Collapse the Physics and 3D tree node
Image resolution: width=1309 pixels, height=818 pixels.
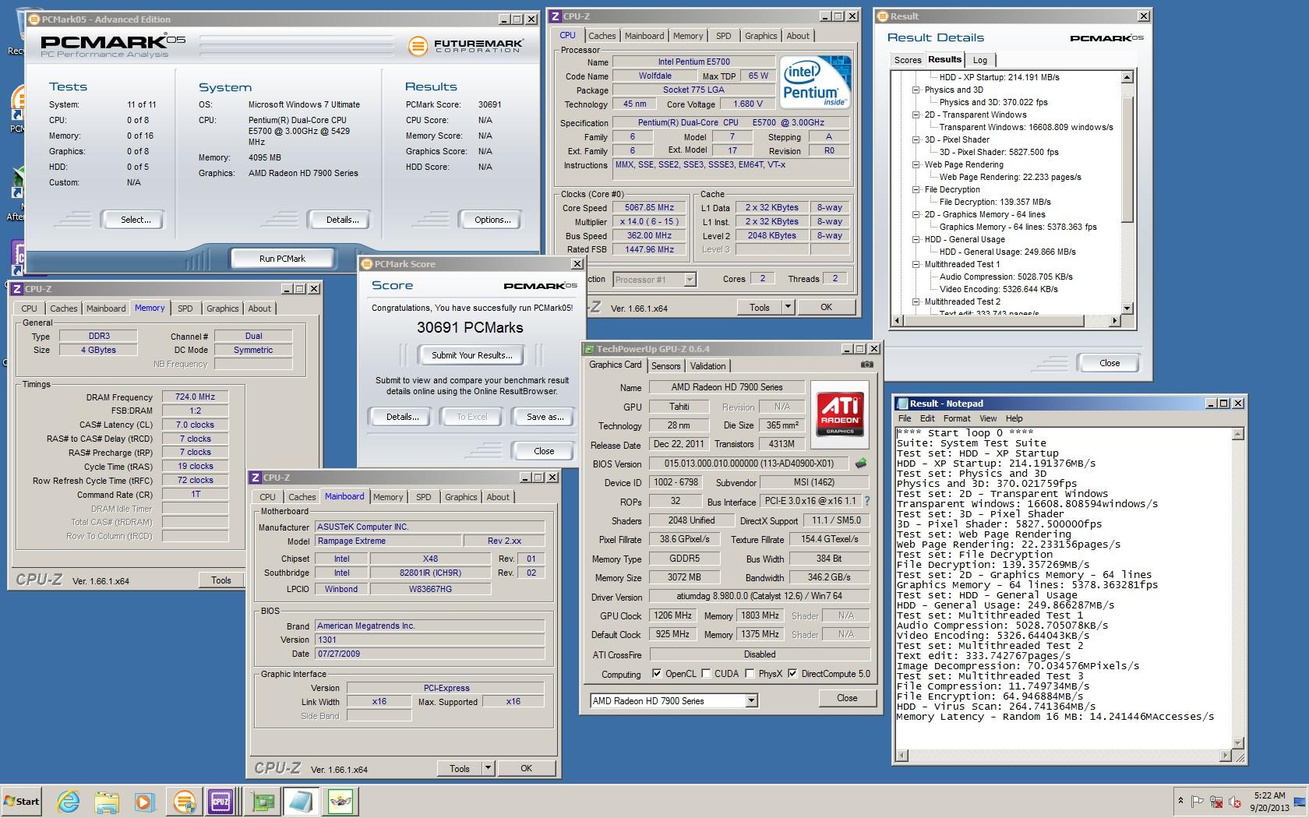pyautogui.click(x=916, y=90)
